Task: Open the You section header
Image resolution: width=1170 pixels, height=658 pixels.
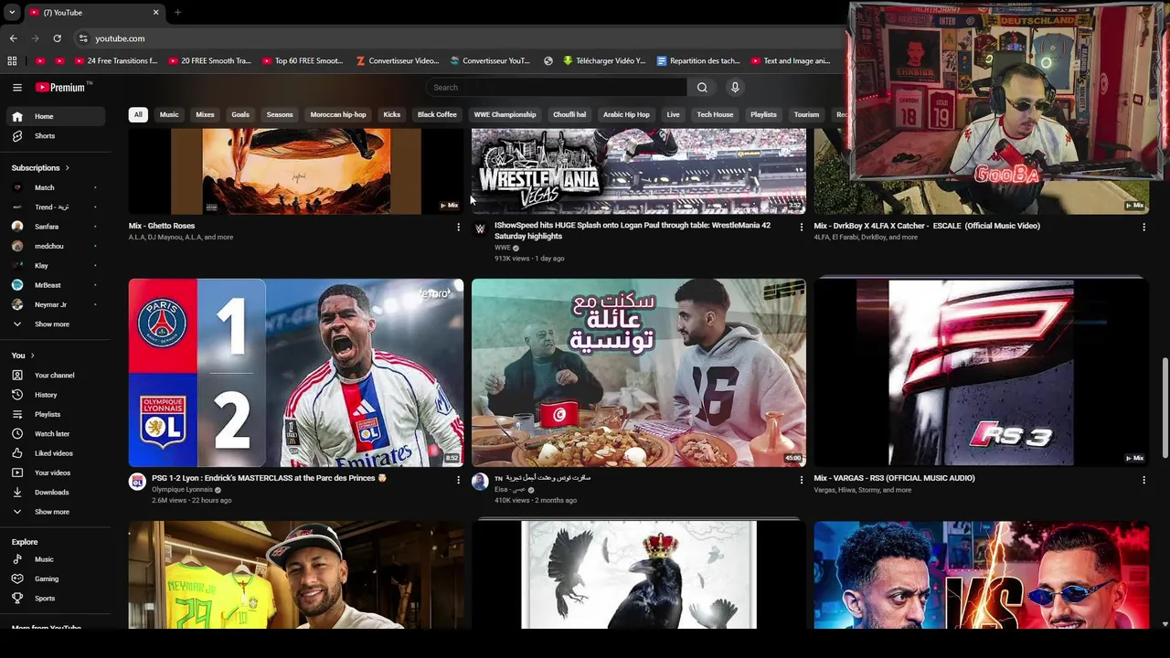Action: point(23,355)
